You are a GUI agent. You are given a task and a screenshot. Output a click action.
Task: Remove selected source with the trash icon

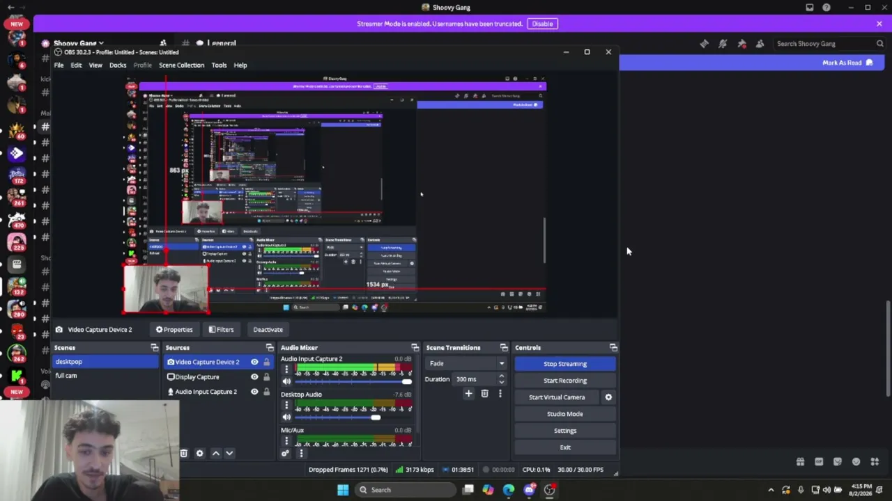(x=184, y=453)
